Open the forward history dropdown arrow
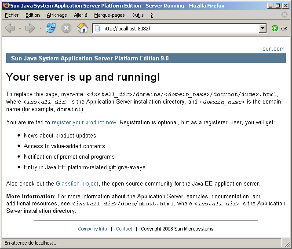 [x=40, y=28]
